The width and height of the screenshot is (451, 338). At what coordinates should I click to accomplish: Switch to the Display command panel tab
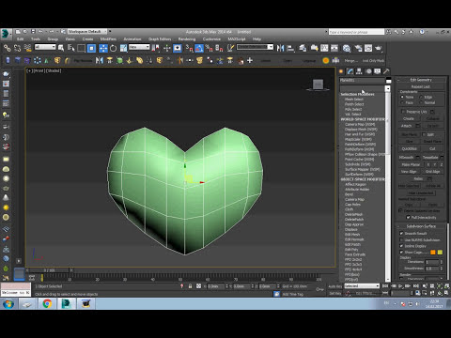click(378, 71)
